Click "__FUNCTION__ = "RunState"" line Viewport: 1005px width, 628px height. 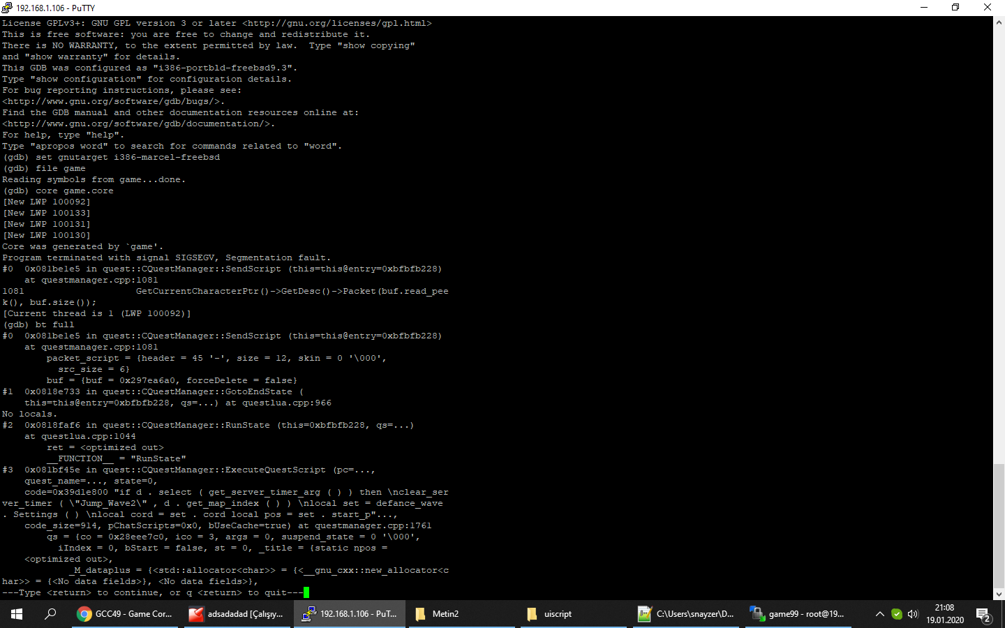click(x=117, y=458)
